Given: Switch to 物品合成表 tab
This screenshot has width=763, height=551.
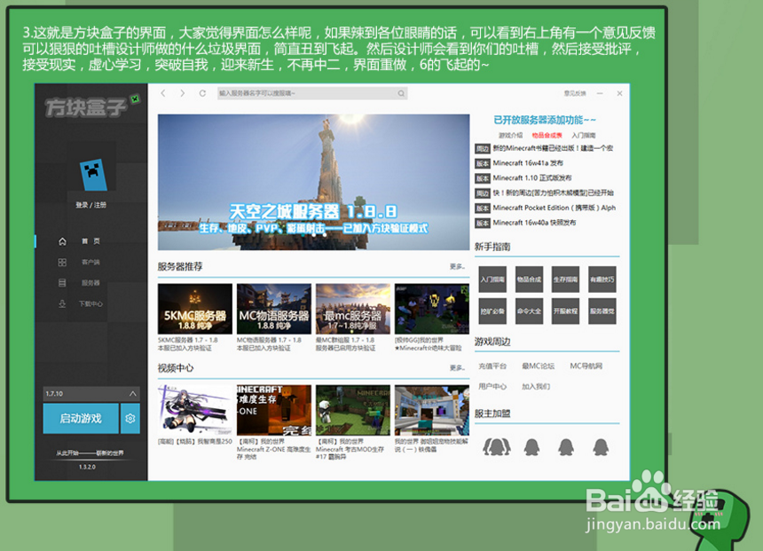Looking at the screenshot, I should [x=547, y=136].
